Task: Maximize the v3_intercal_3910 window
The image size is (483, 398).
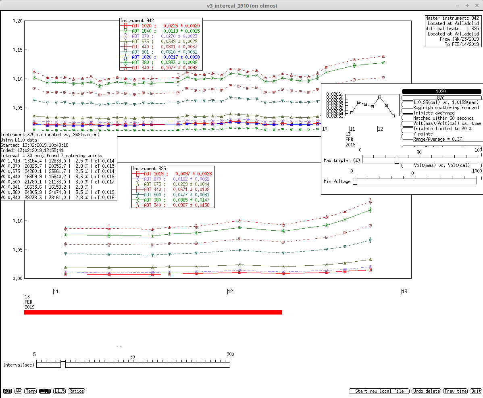Action: pyautogui.click(x=467, y=6)
